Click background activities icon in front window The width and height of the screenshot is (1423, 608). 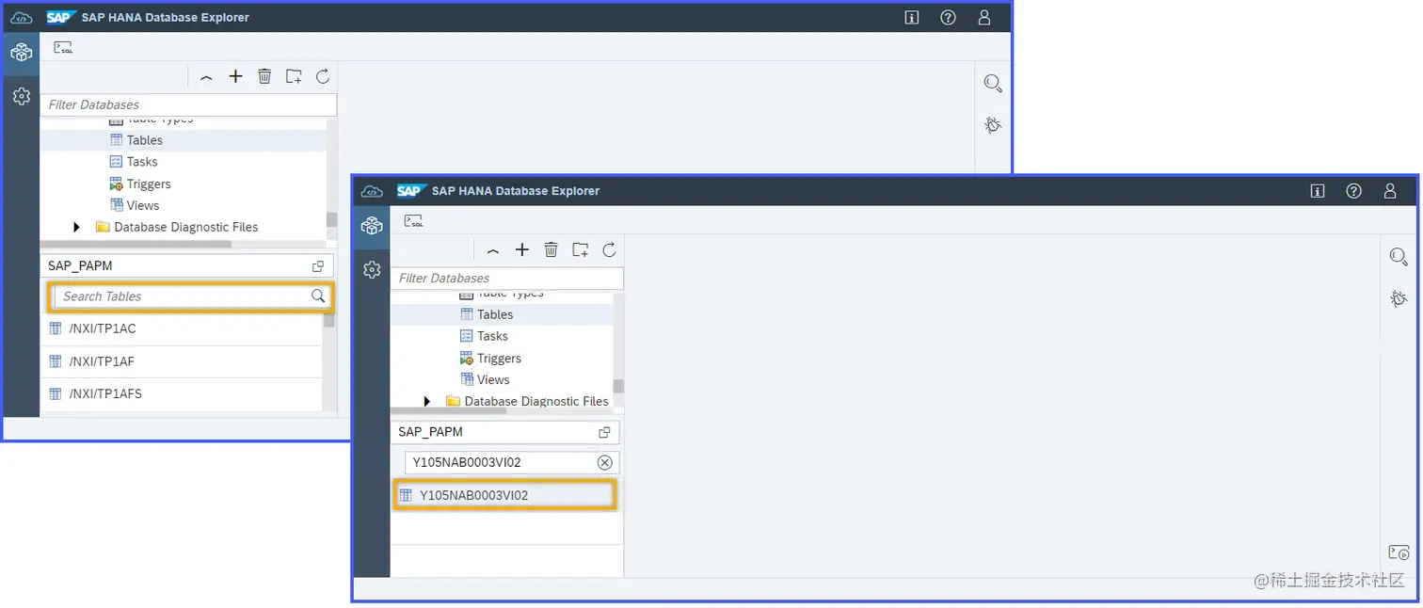(x=1399, y=552)
